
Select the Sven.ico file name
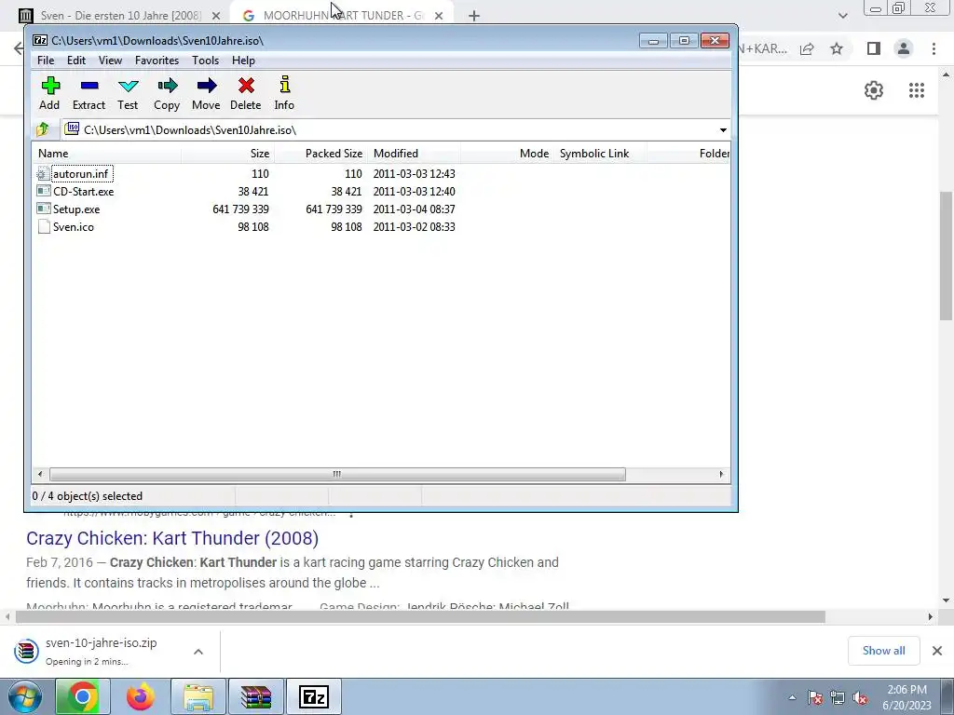pyautogui.click(x=74, y=227)
